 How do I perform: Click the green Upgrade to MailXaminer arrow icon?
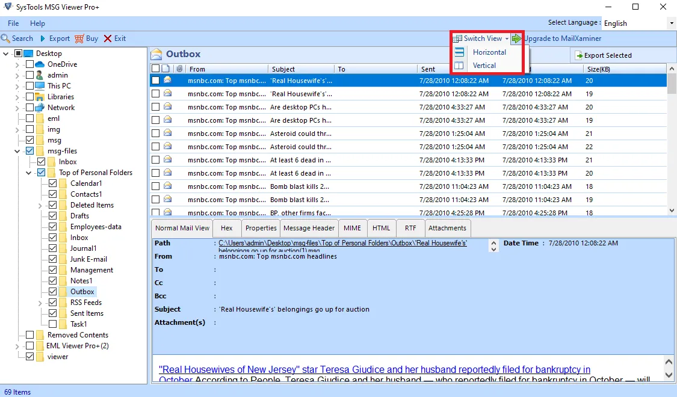point(516,38)
